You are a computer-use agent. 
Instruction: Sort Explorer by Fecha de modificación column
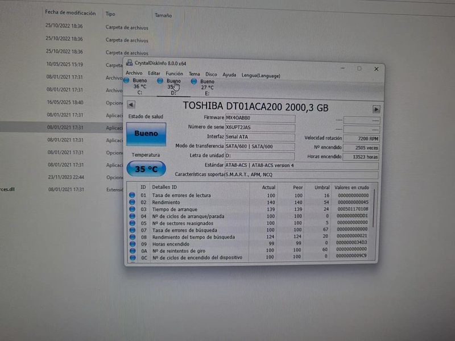[x=70, y=13]
